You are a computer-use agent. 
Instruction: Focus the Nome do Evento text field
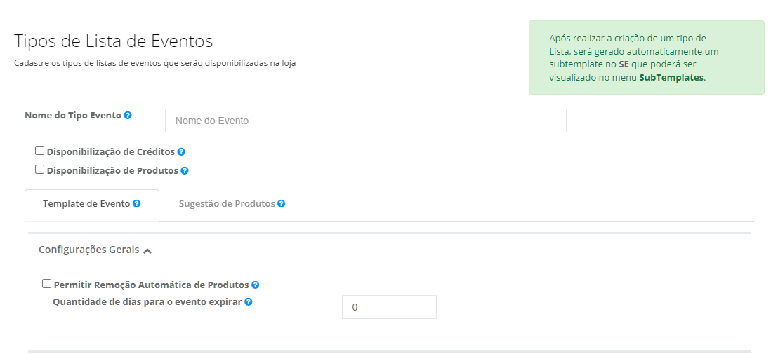(x=366, y=121)
